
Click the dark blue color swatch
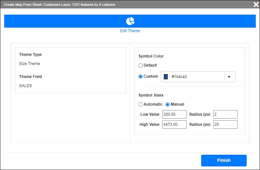pyautogui.click(x=166, y=77)
